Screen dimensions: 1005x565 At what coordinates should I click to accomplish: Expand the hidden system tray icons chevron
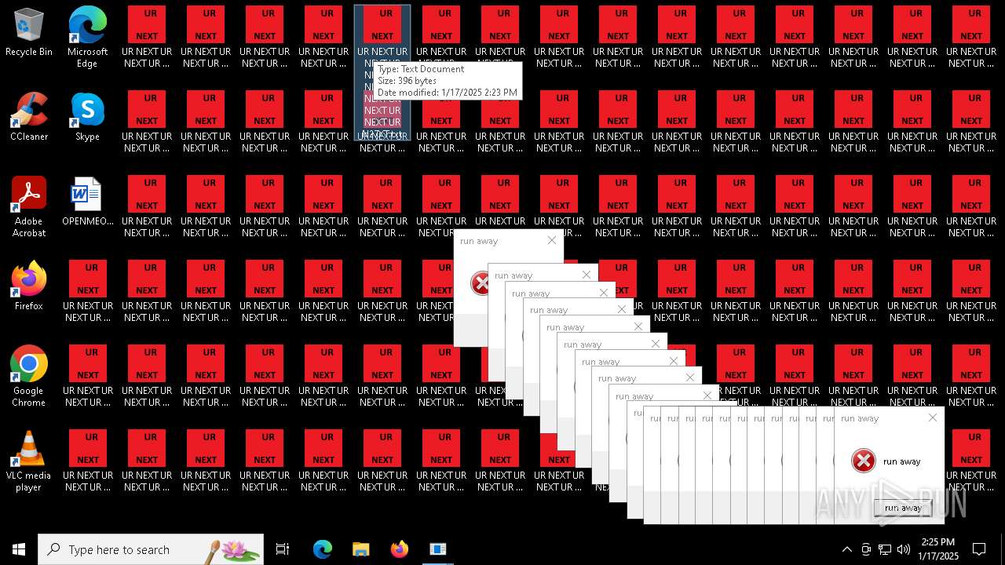[x=846, y=549]
